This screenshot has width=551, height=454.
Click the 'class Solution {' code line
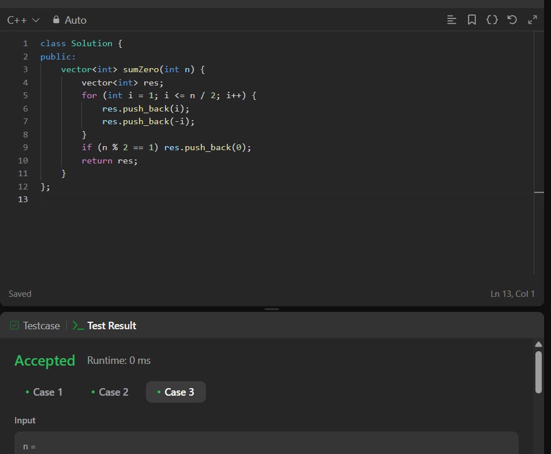pos(81,43)
